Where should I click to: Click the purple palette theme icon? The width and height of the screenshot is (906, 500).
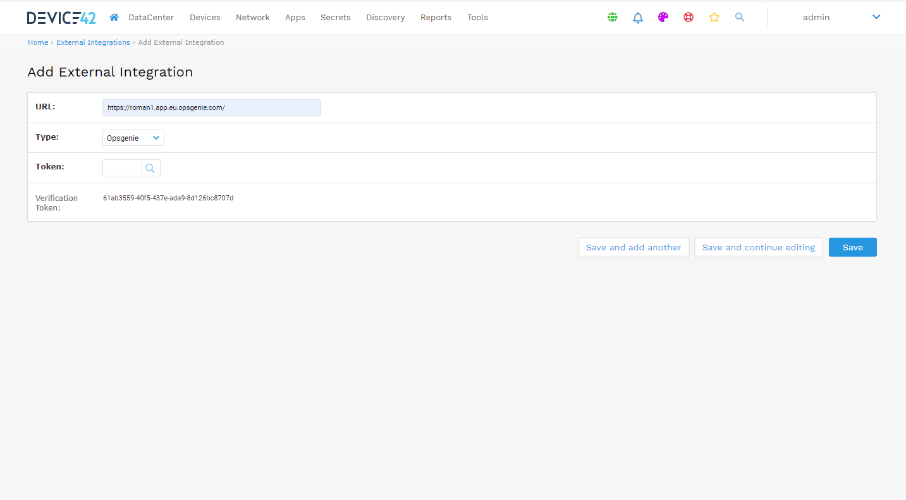(663, 18)
